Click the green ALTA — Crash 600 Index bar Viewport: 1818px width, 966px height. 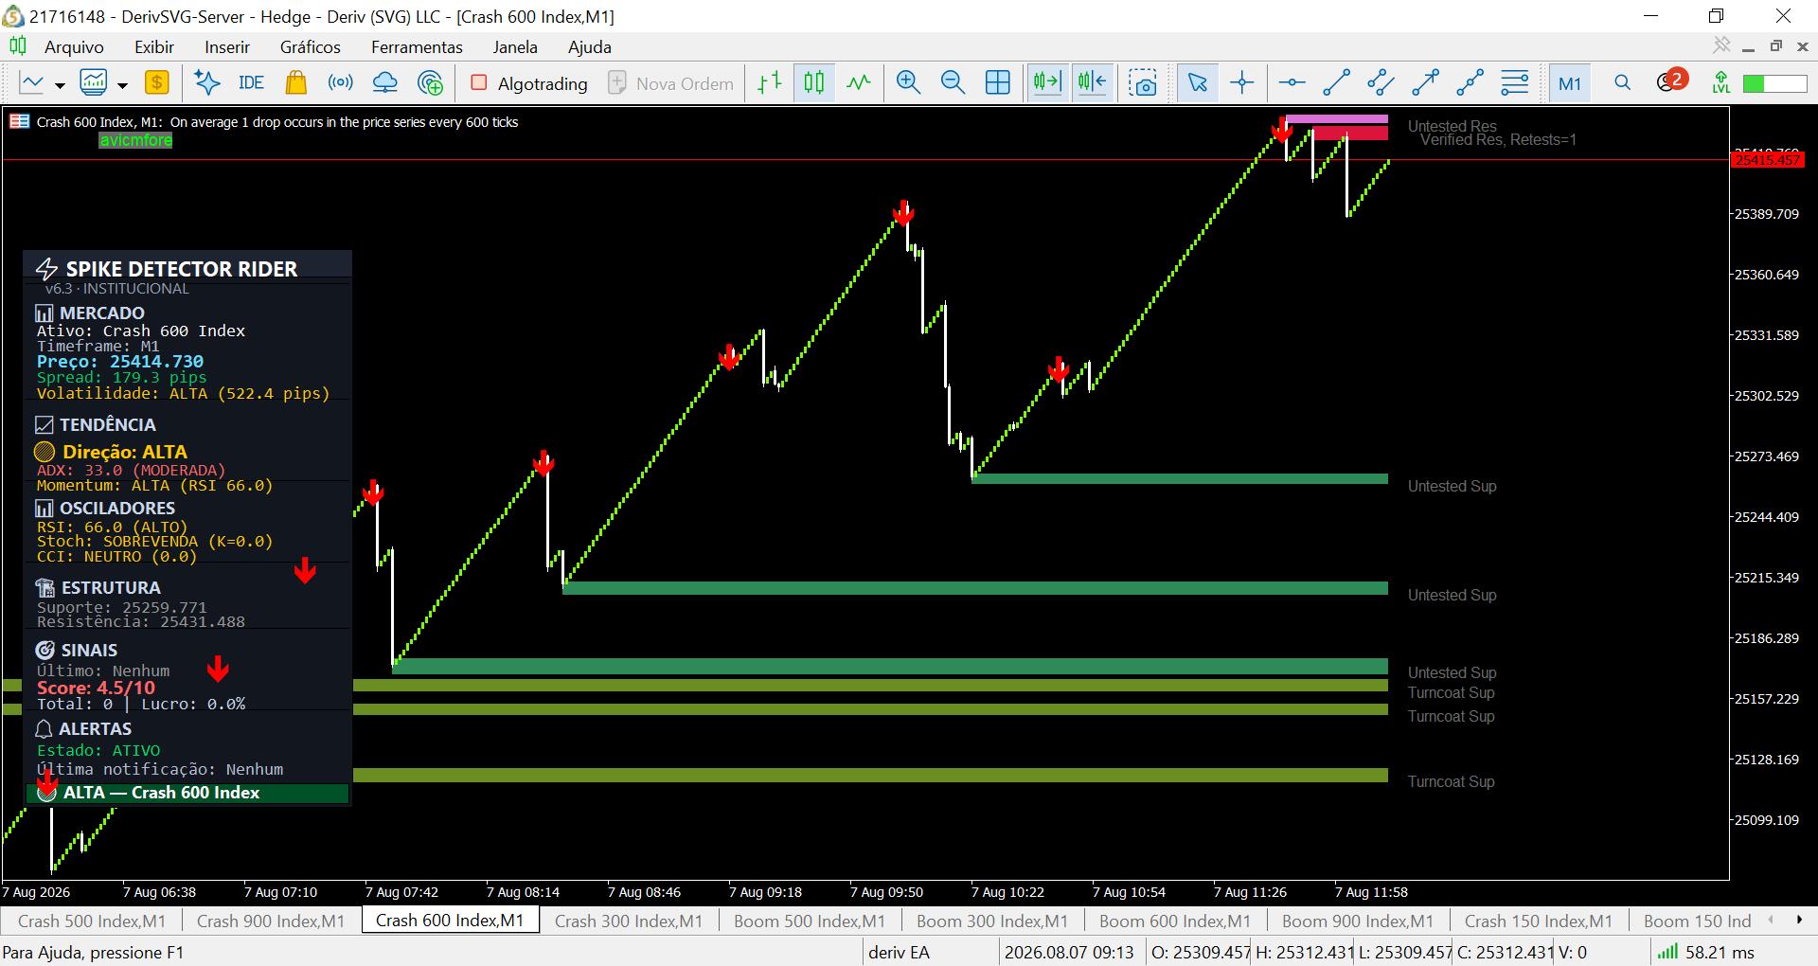[x=187, y=793]
